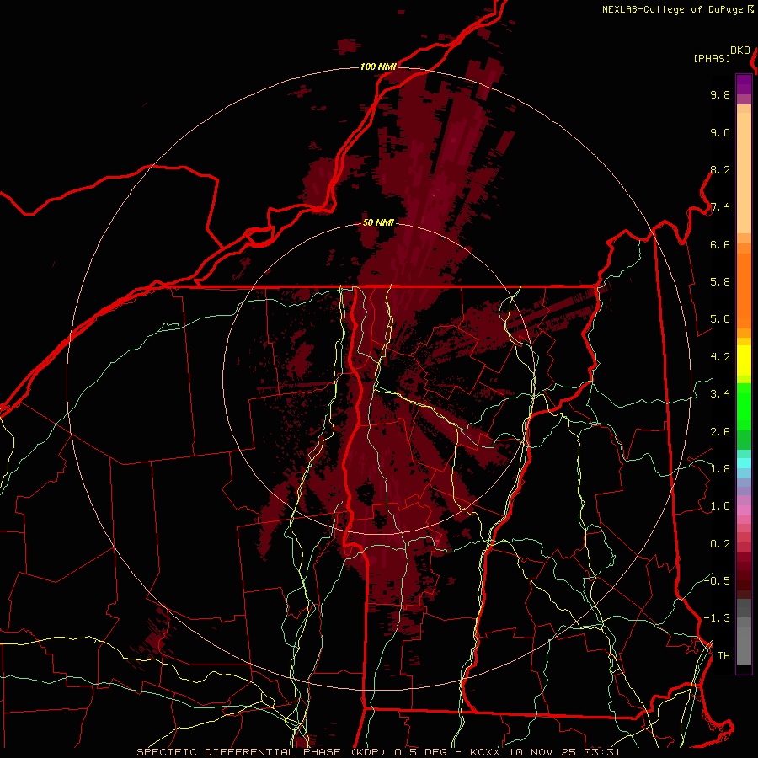Viewport: 758px width, 758px height.
Task: Click the 5.0 value on color scale
Action: pos(720,319)
